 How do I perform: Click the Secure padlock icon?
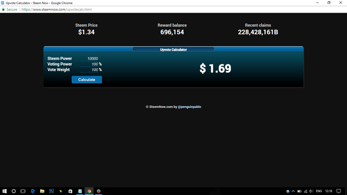[3, 10]
